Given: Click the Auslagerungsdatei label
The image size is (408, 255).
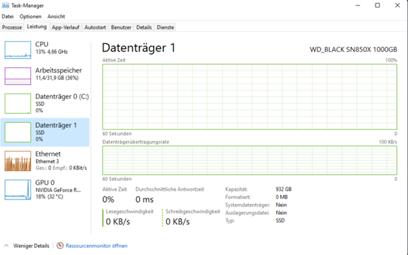Looking at the screenshot, I should click(247, 213).
